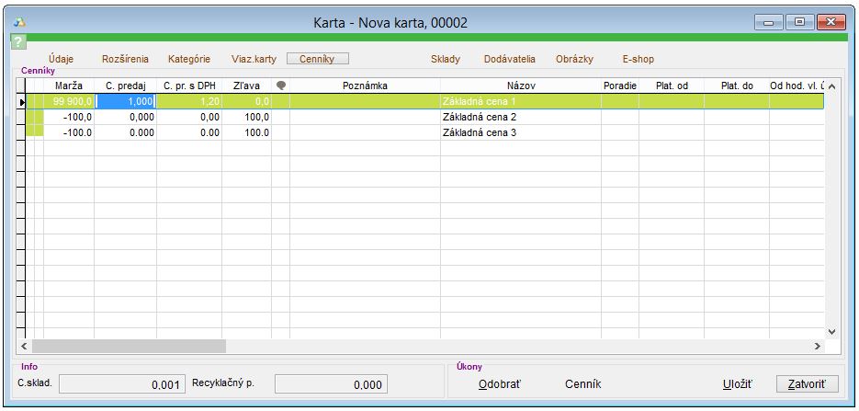This screenshot has height=411, width=859.
Task: Click the green question mark help icon
Action: (x=17, y=42)
